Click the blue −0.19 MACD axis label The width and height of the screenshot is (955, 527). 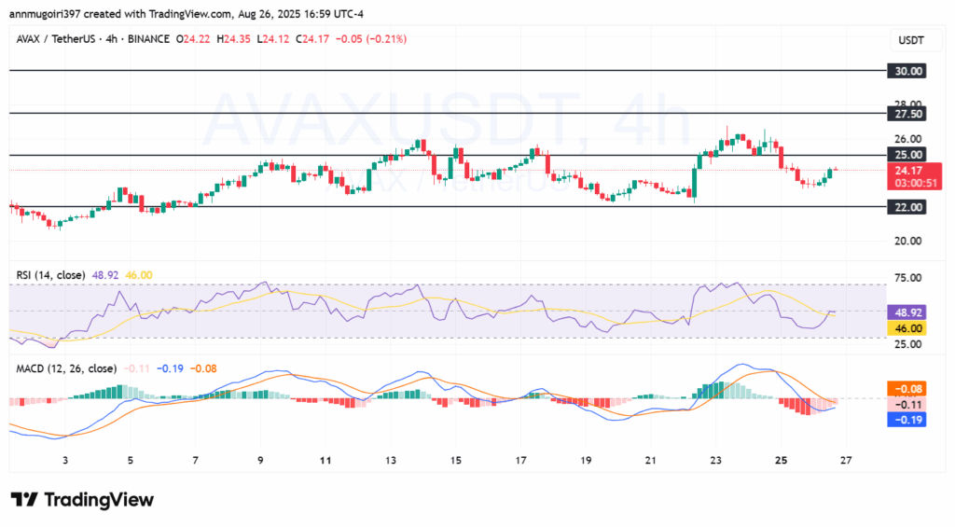[x=907, y=420]
